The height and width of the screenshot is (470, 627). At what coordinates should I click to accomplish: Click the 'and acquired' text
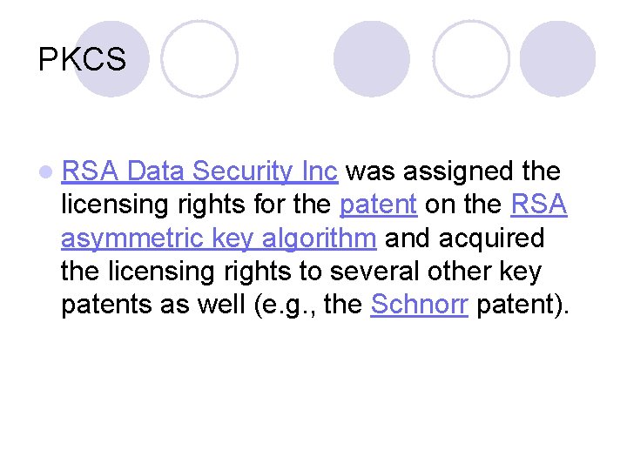[464, 238]
